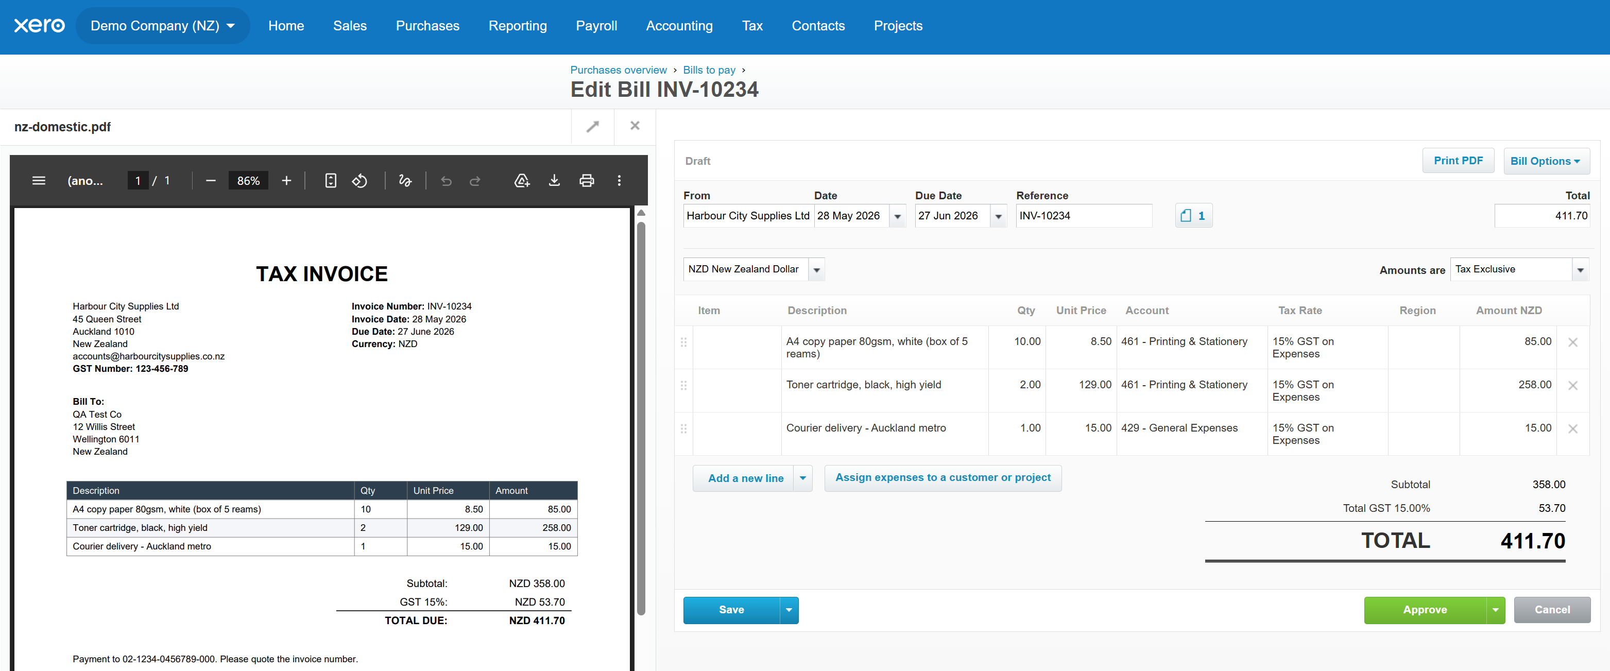This screenshot has height=671, width=1610.
Task: Click the Xero logo
Action: coord(39,26)
